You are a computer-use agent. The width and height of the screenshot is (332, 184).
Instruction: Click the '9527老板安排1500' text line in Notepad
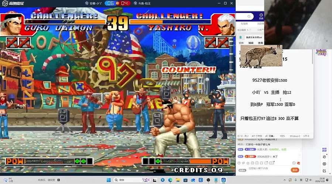(x=270, y=80)
